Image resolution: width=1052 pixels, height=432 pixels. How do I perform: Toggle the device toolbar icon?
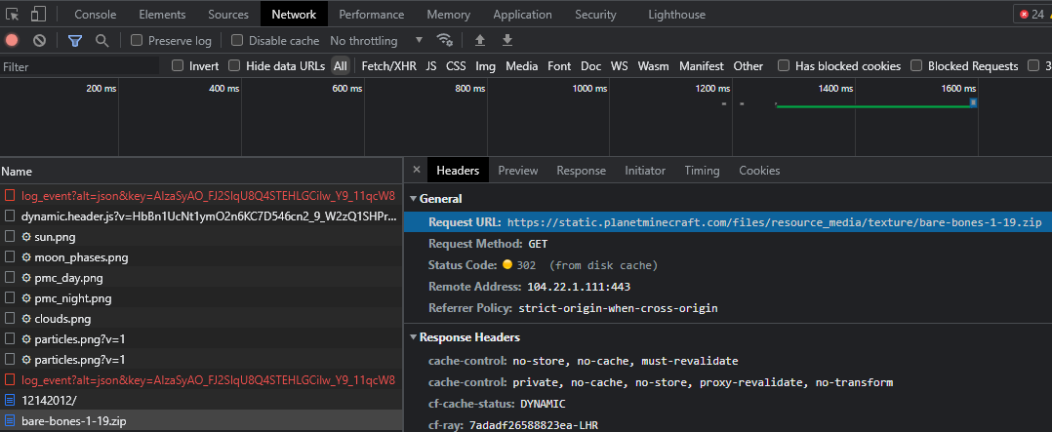point(38,14)
